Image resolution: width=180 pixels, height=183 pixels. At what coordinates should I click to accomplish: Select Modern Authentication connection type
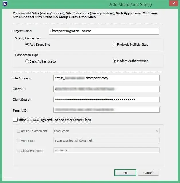click(114, 61)
